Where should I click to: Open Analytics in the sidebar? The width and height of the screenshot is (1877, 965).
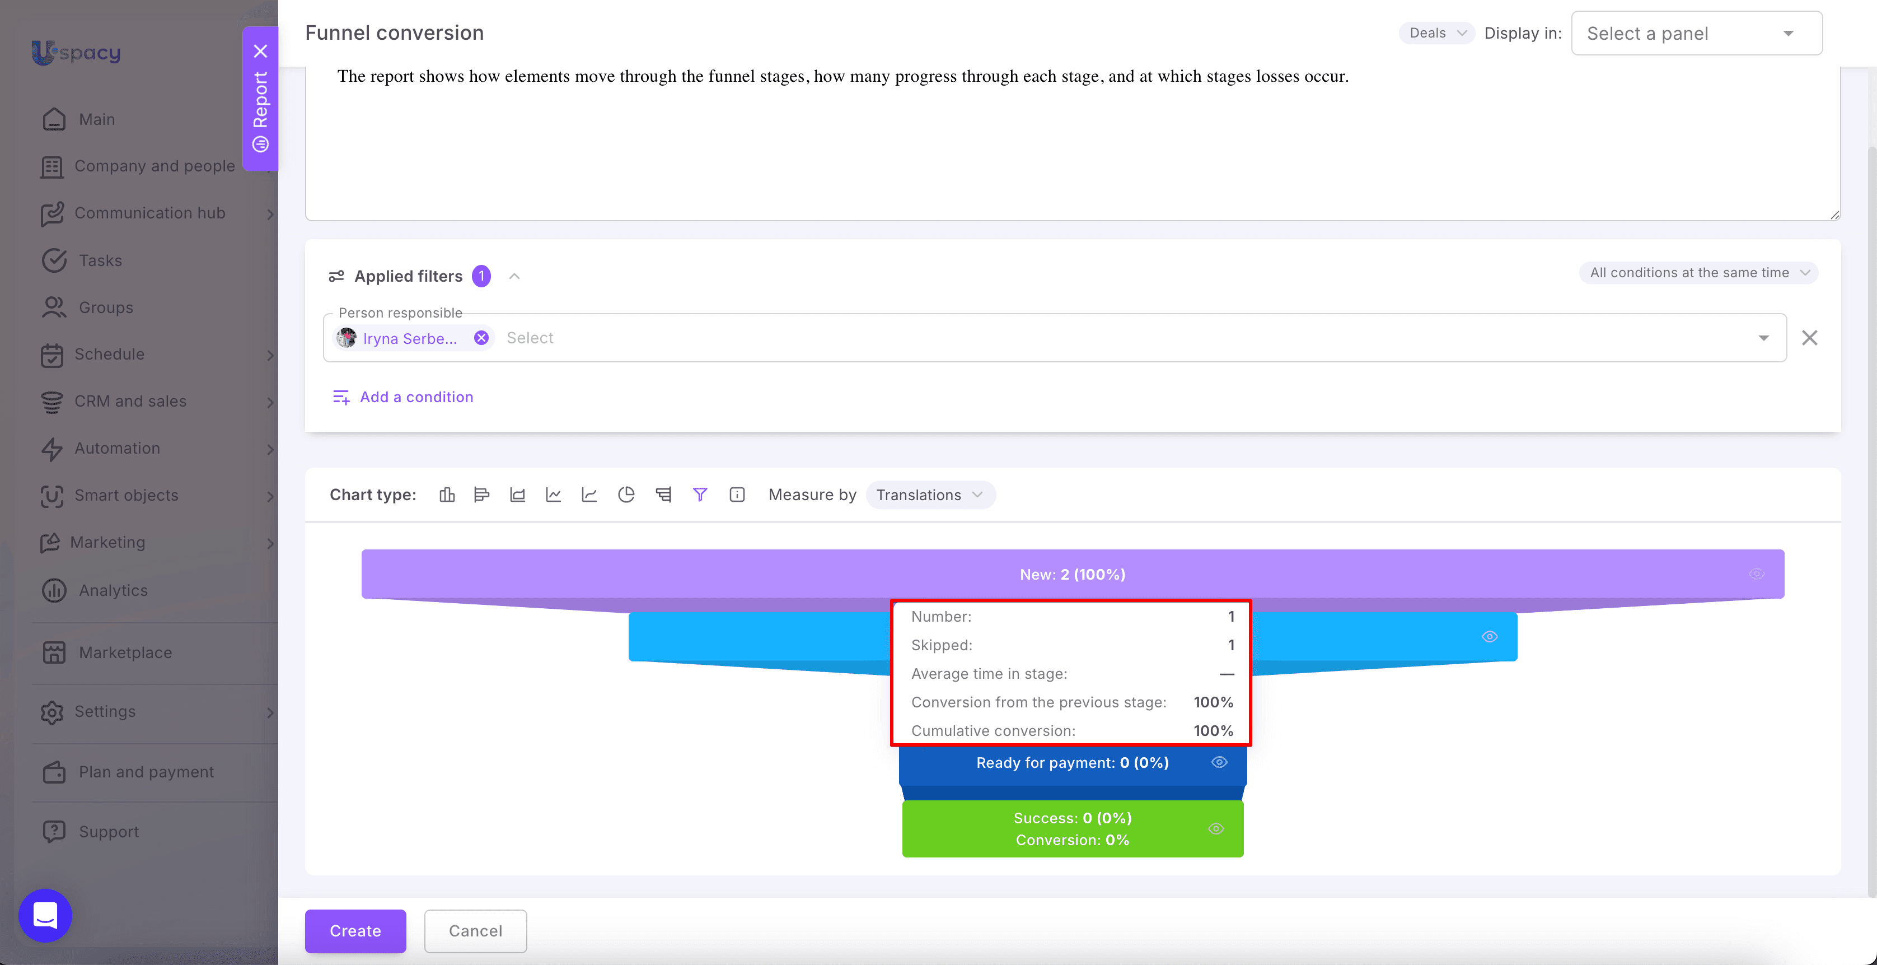[x=114, y=590]
